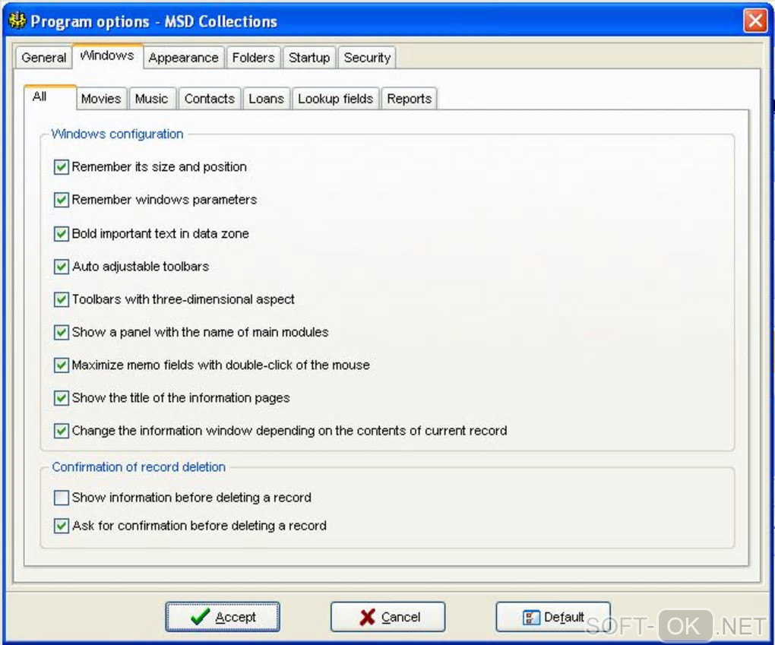The image size is (775, 645).
Task: Uncheck Remember windows parameters
Action: coord(62,200)
